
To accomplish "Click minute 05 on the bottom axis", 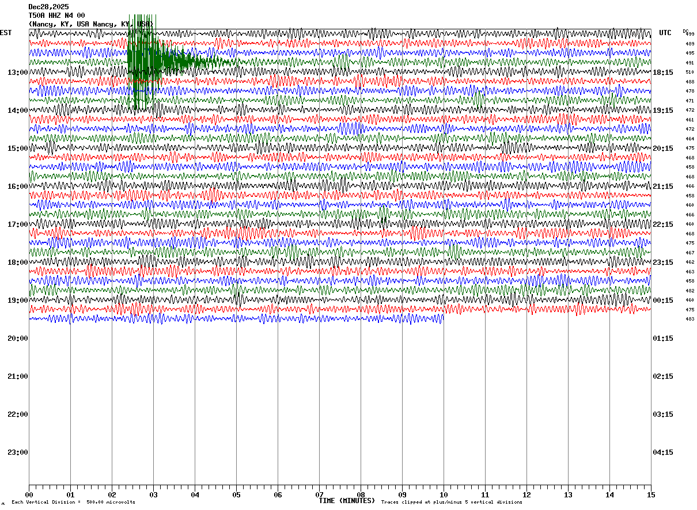I will [x=236, y=494].
